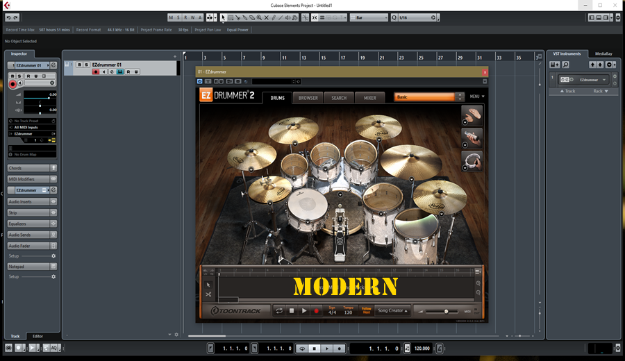This screenshot has width=625, height=361.
Task: Expand the Audio Inserts inspector section
Action: coord(32,201)
